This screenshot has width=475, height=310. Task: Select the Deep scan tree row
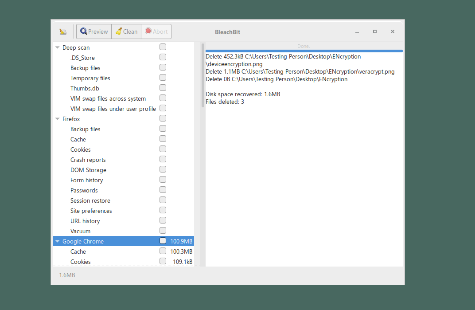pyautogui.click(x=123, y=47)
